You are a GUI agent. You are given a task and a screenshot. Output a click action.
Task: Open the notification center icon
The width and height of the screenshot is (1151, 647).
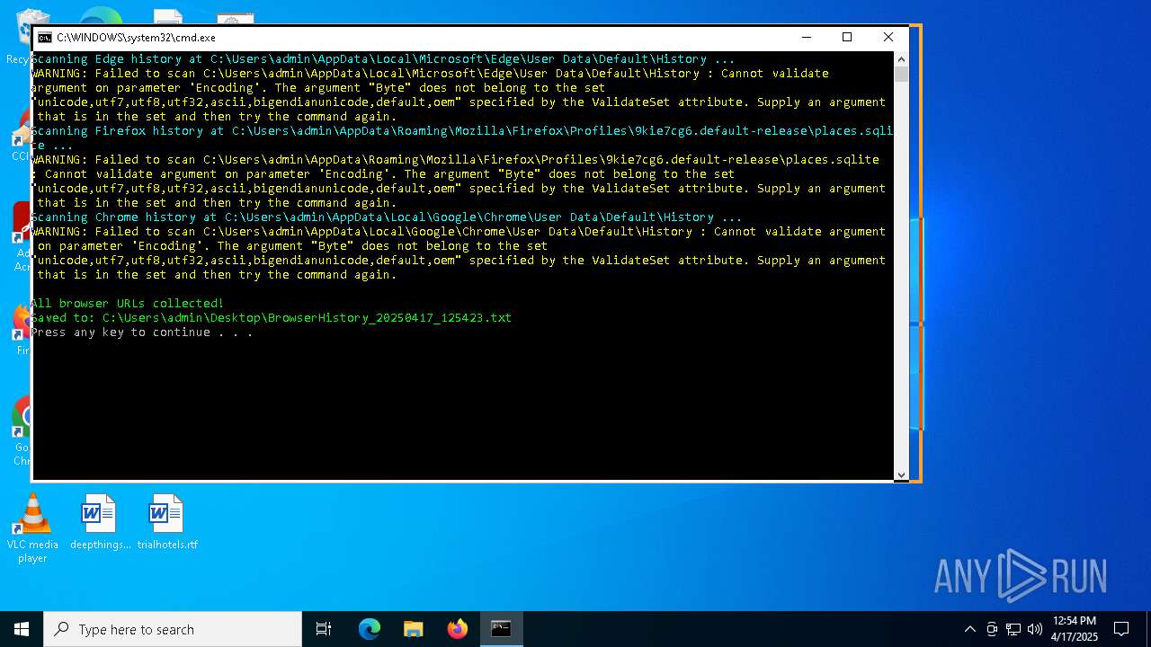click(1121, 629)
